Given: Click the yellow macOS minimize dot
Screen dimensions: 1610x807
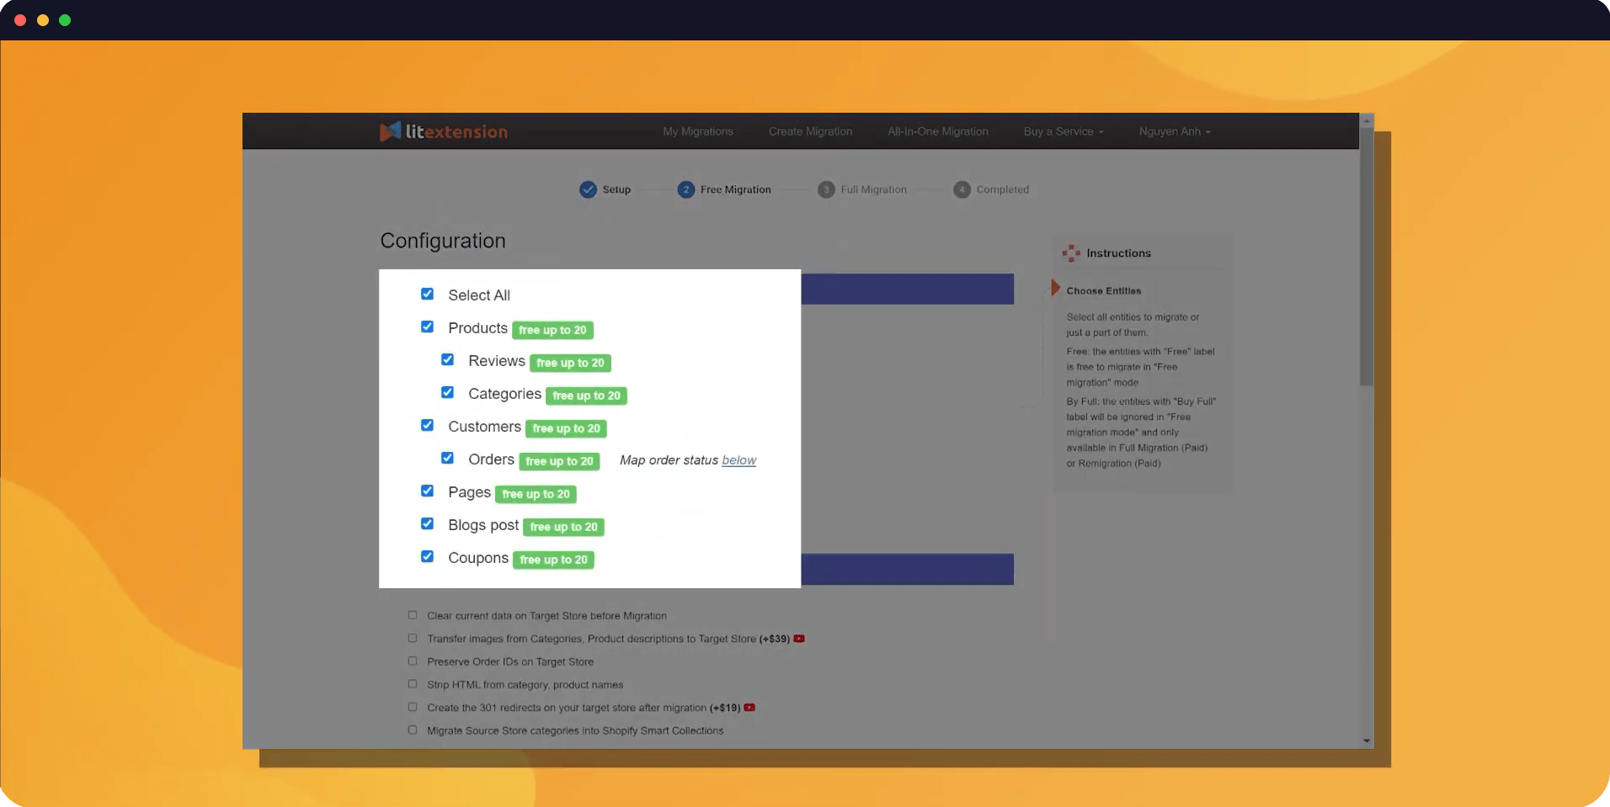Looking at the screenshot, I should point(43,20).
